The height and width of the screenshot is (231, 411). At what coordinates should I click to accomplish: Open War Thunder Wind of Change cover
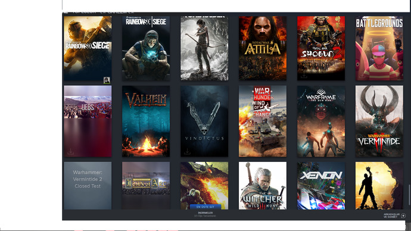coord(262,121)
